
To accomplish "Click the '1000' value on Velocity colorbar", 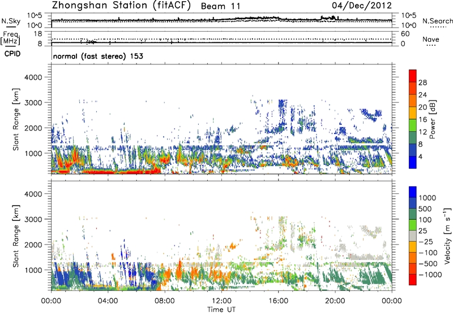I will [x=428, y=198].
